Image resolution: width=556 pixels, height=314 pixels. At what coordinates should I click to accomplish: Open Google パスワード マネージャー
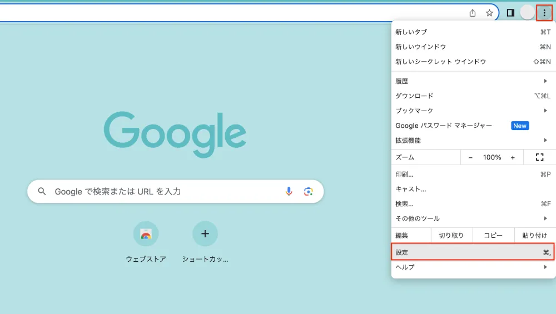473,126
